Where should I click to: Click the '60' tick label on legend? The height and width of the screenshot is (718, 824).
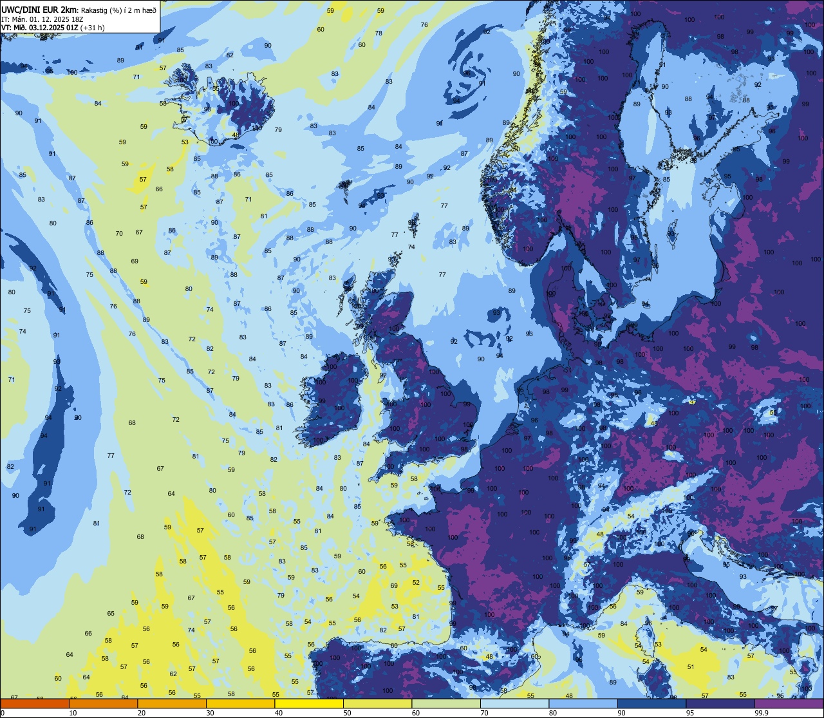point(416,713)
